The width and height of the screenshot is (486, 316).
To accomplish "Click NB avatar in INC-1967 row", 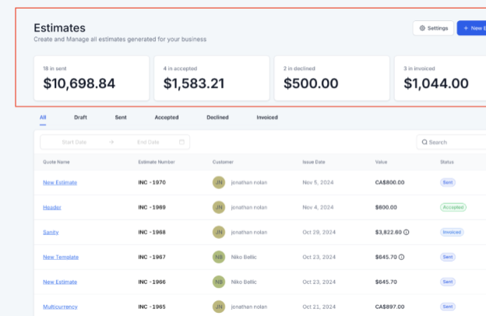I will 219,257.
